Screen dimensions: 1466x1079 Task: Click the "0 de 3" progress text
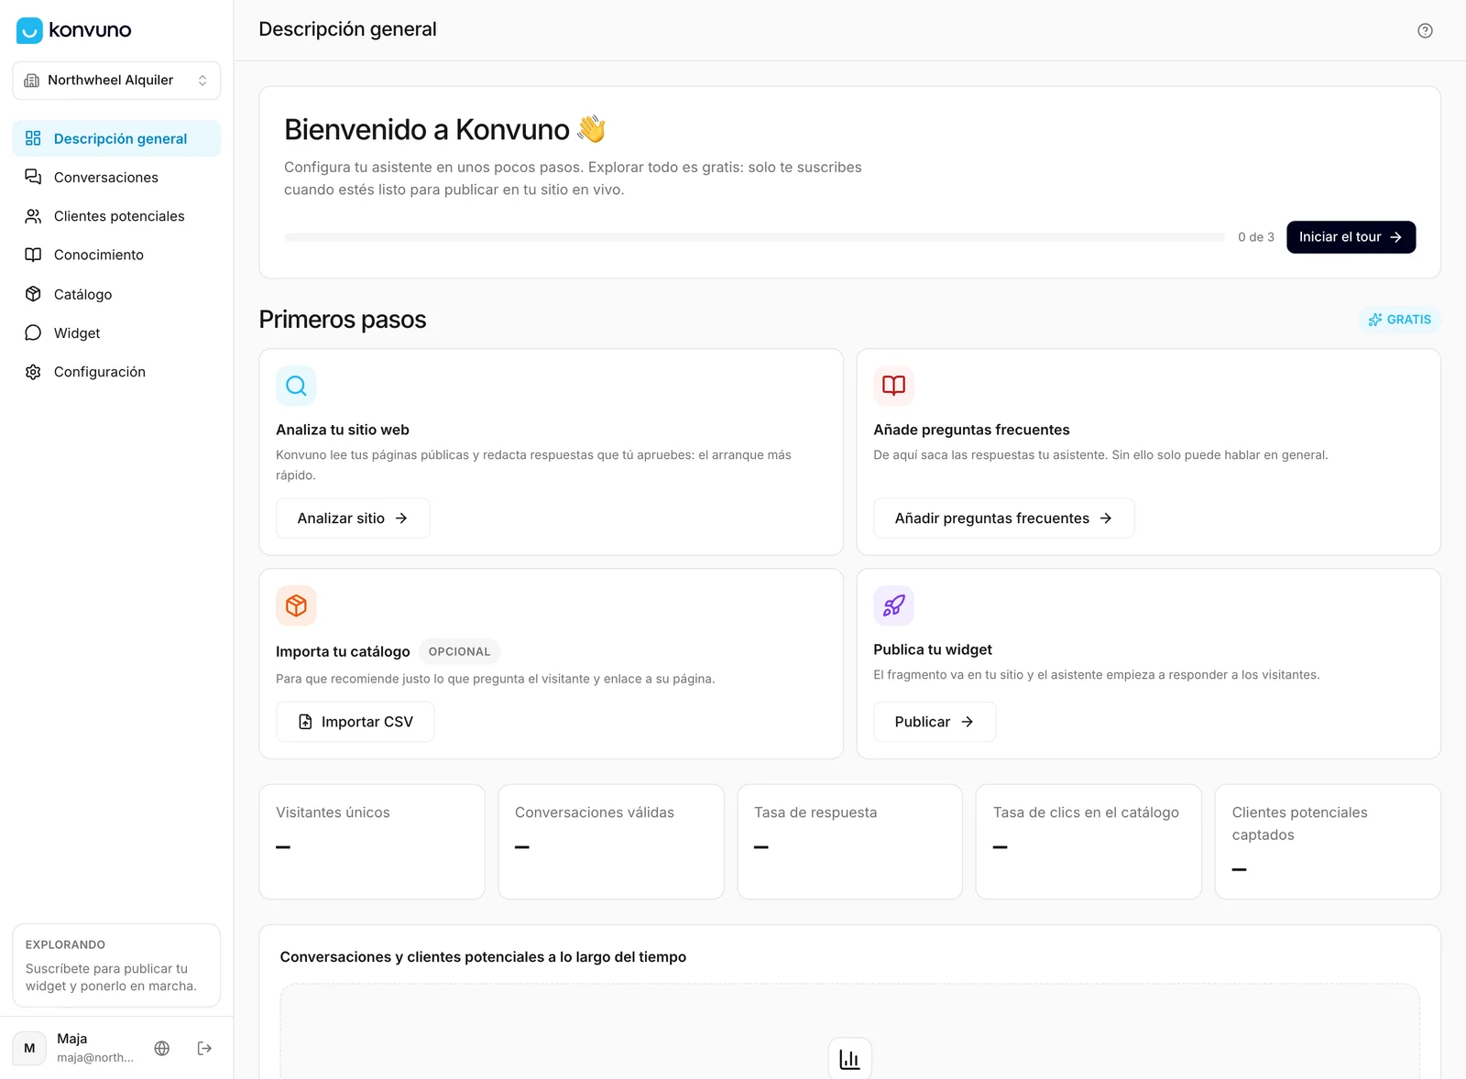pos(1255,237)
